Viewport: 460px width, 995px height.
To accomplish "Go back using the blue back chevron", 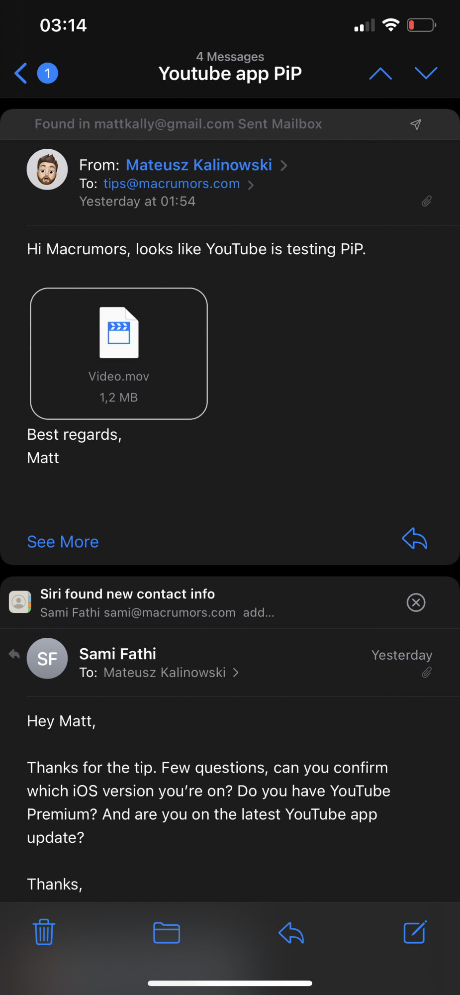I will [x=21, y=73].
